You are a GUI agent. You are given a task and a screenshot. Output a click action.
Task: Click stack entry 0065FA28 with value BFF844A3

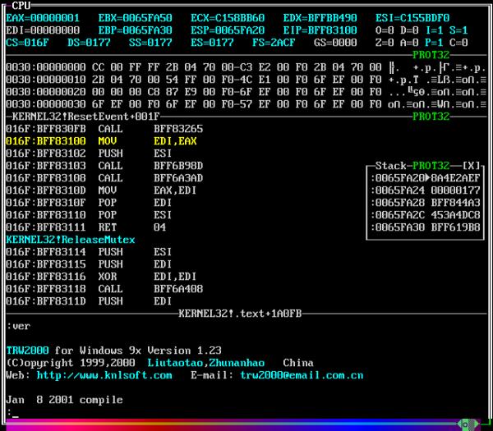pyautogui.click(x=426, y=203)
